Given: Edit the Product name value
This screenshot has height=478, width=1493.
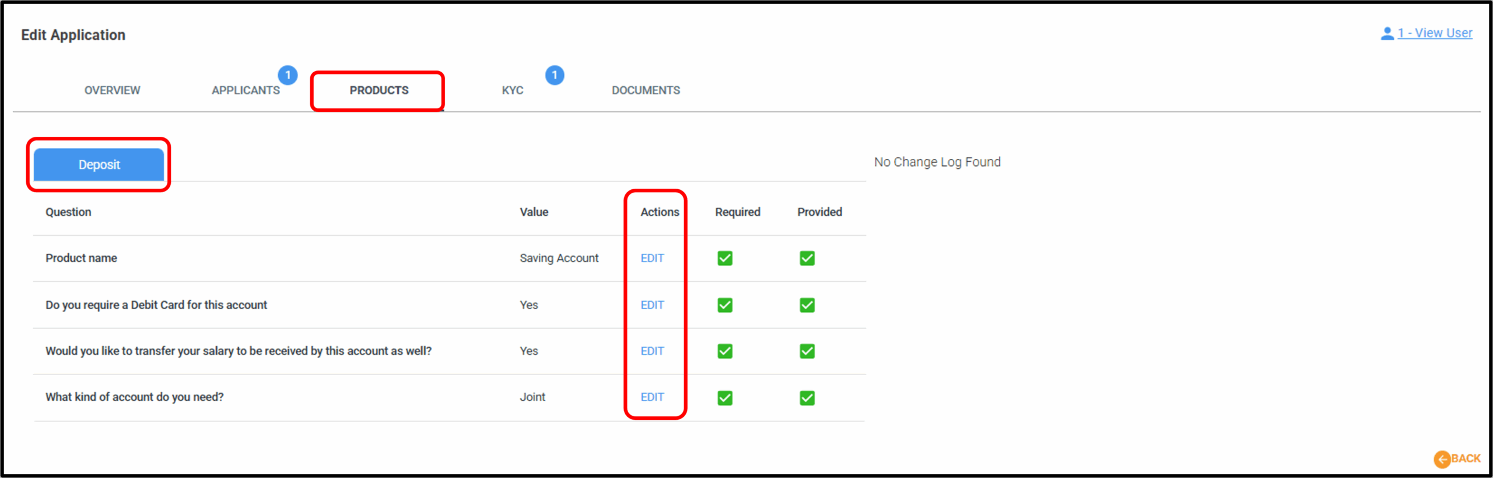Looking at the screenshot, I should [652, 258].
